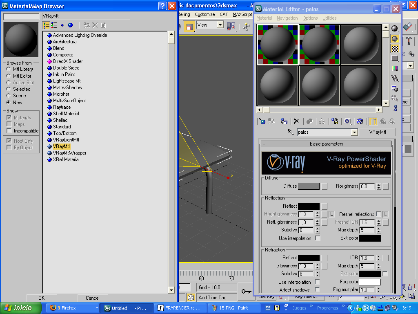Open Utilities menu in Material Editor
Viewport: 418px width, 314px height.
coord(329,18)
